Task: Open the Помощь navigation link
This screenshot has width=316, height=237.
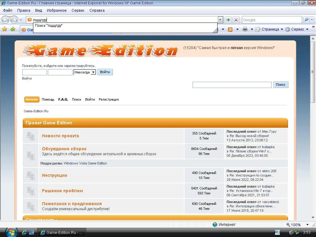Action: pos(48,99)
